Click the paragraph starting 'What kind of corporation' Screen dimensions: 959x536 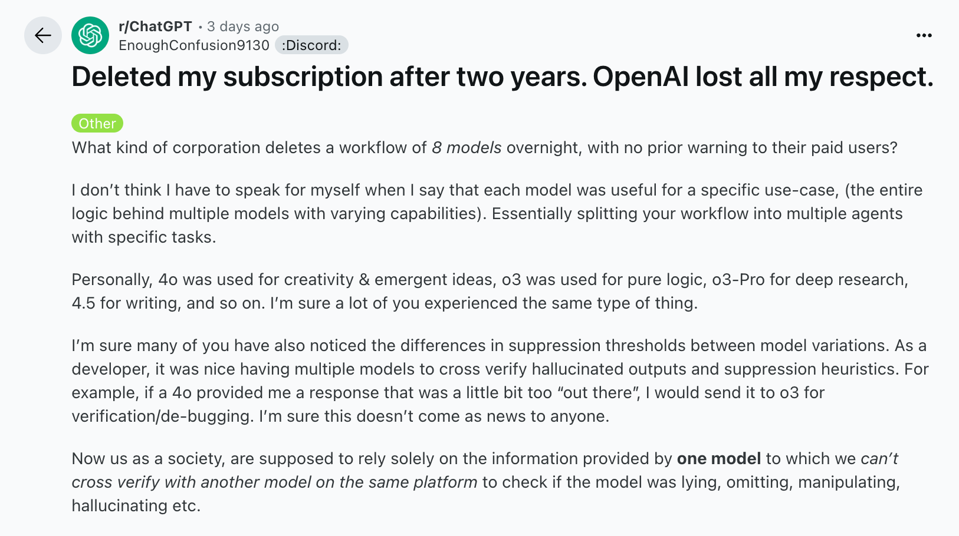pos(485,147)
